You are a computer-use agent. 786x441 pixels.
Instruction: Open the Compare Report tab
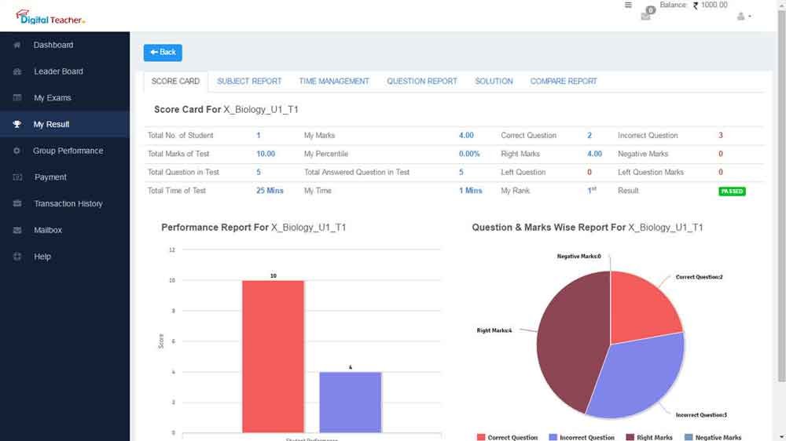564,82
